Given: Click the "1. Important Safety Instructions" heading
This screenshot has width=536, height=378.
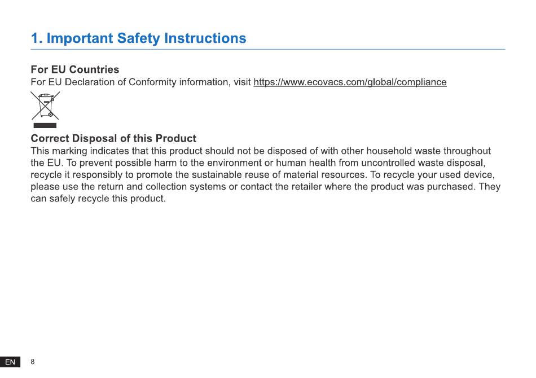Looking at the screenshot, I should point(138,38).
